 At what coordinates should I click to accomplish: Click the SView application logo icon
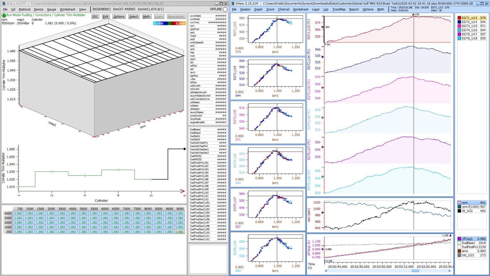(233, 4)
